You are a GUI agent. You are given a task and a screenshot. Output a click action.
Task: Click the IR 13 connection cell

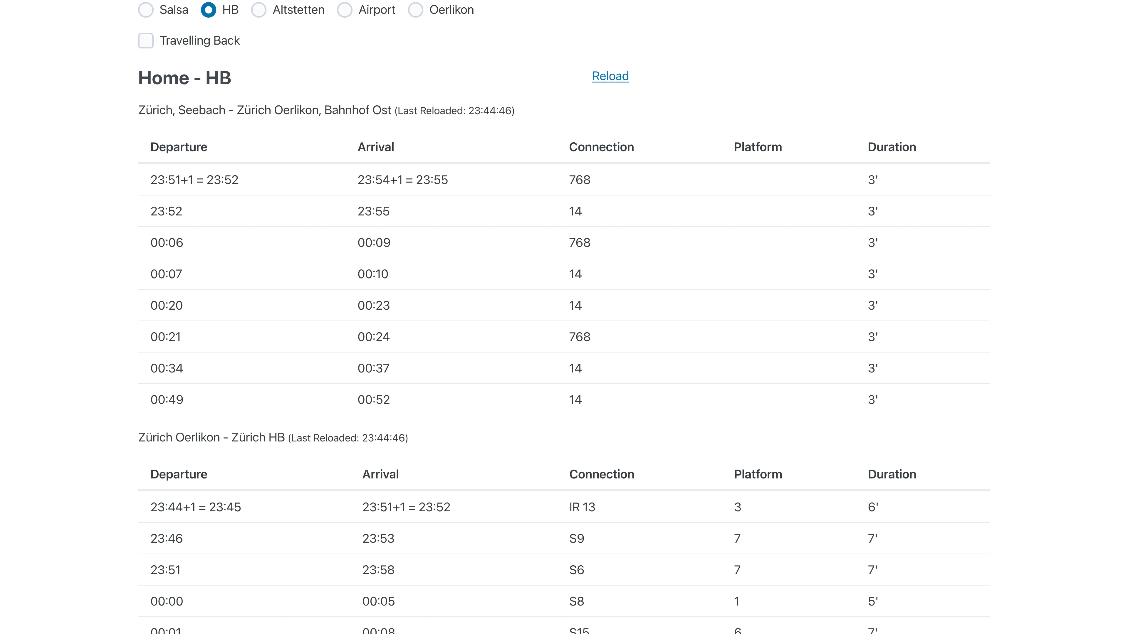point(582,507)
